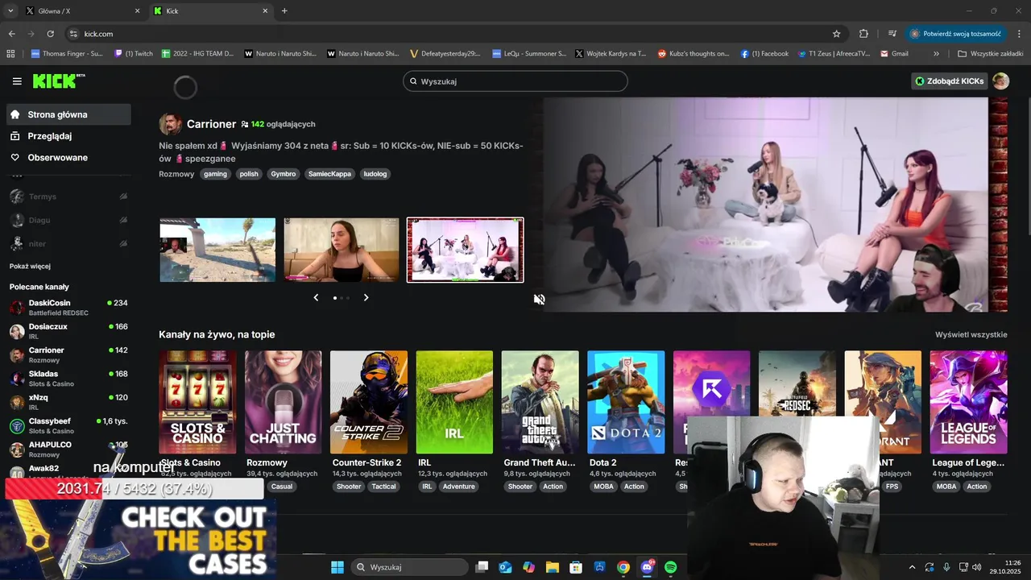Reload the page in Chrome
1031x580 pixels.
50,34
